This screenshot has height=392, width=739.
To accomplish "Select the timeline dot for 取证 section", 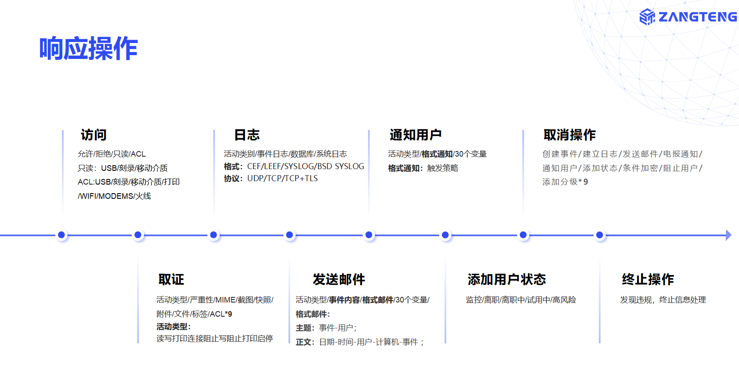I will (x=138, y=235).
